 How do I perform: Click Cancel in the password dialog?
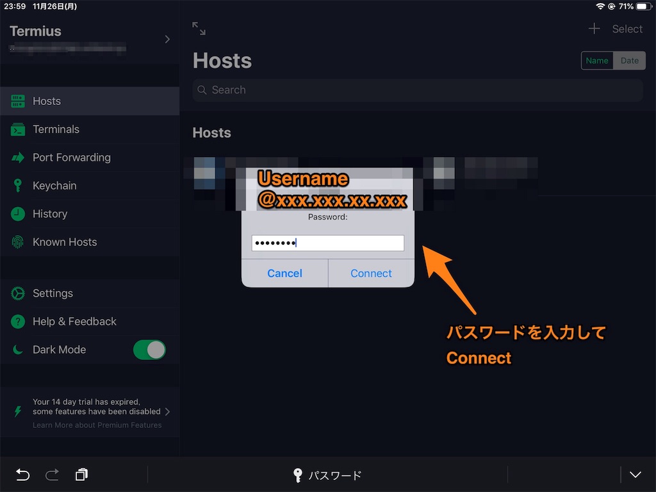pyautogui.click(x=285, y=273)
